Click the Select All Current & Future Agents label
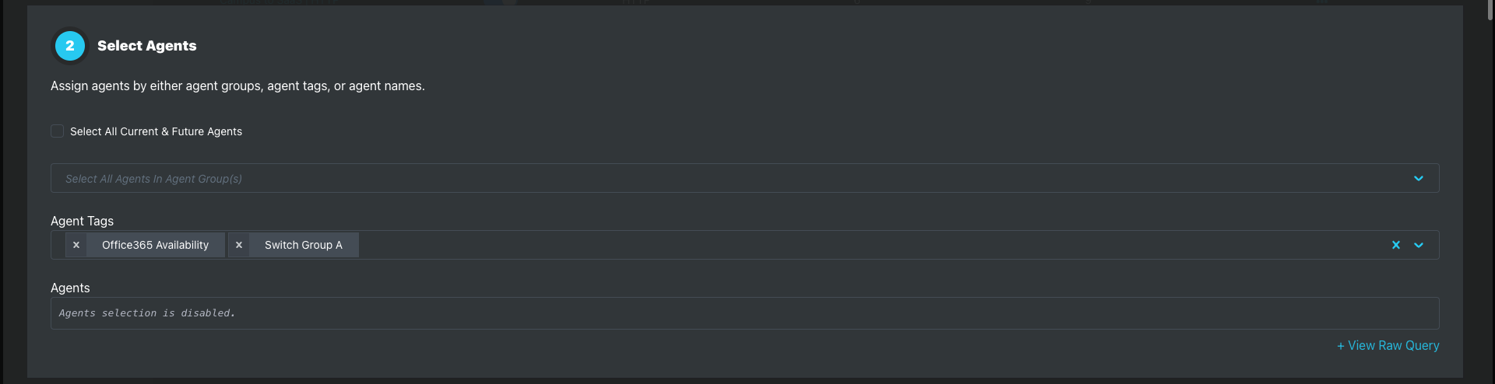Viewport: 1495px width, 384px height. [x=156, y=131]
